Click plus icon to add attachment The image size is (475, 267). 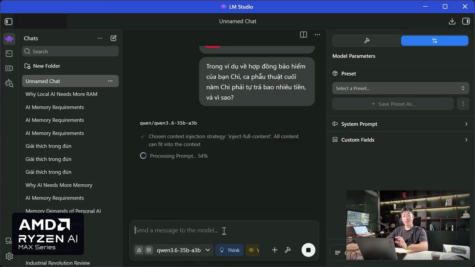(275, 250)
